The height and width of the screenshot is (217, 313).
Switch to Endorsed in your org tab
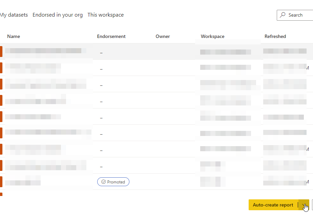[58, 15]
